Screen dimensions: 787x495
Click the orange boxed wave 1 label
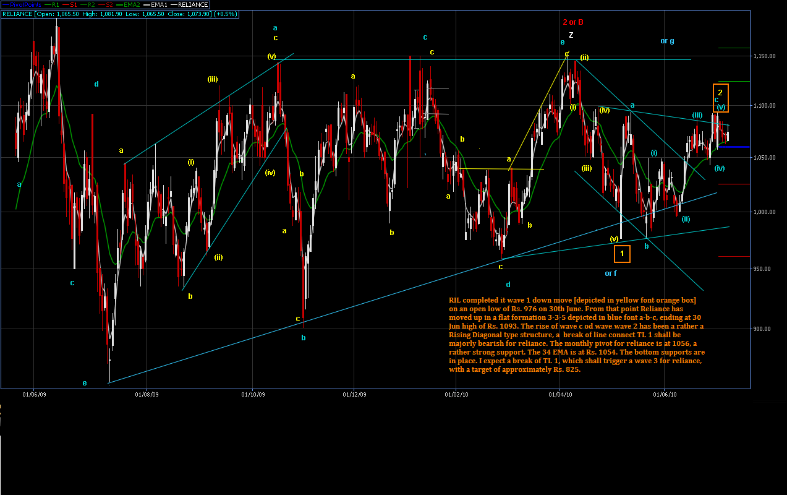622,253
